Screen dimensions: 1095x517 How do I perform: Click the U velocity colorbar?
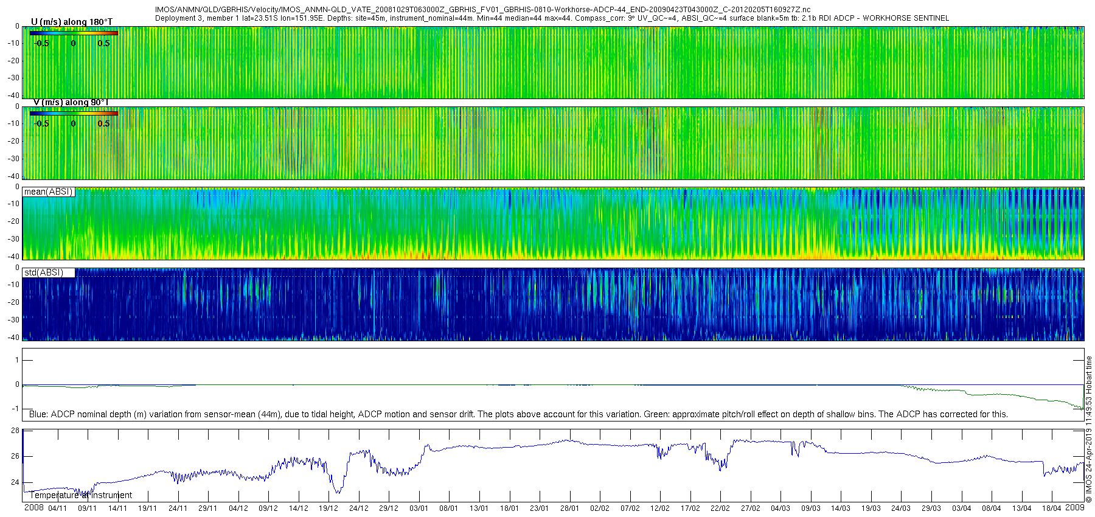(x=74, y=33)
